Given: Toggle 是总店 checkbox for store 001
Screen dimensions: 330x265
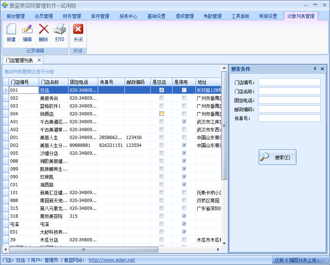Looking at the screenshot, I should coord(162,90).
